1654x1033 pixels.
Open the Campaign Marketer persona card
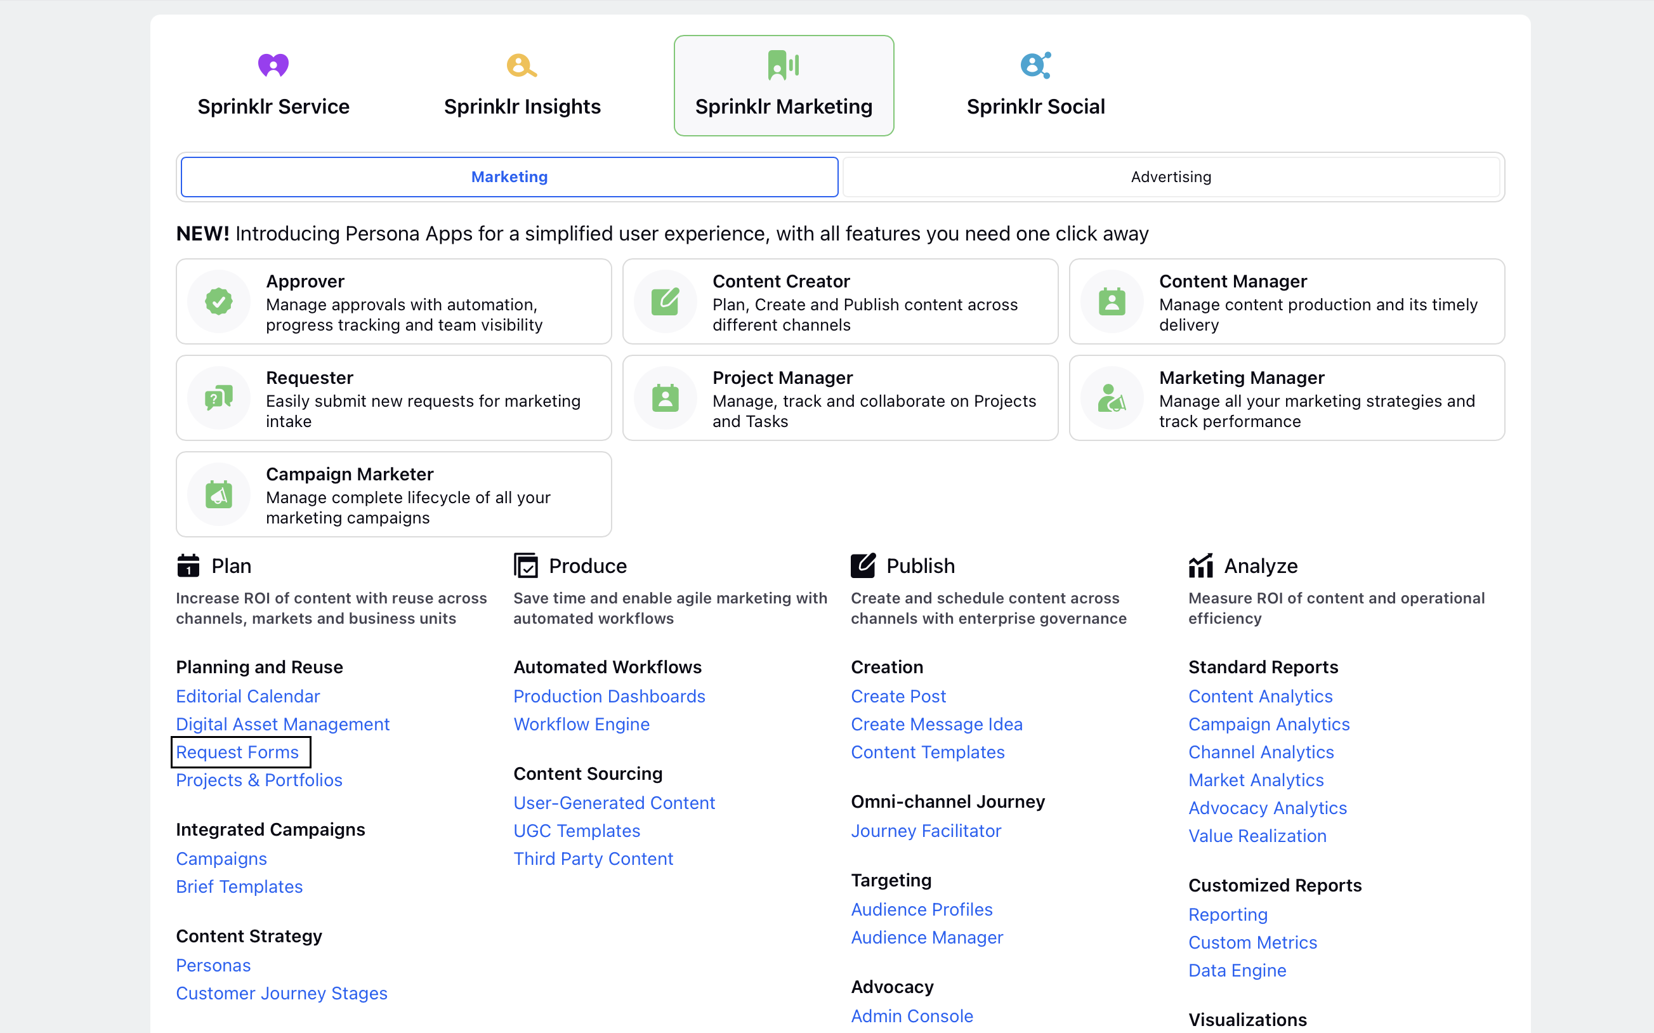tap(393, 494)
